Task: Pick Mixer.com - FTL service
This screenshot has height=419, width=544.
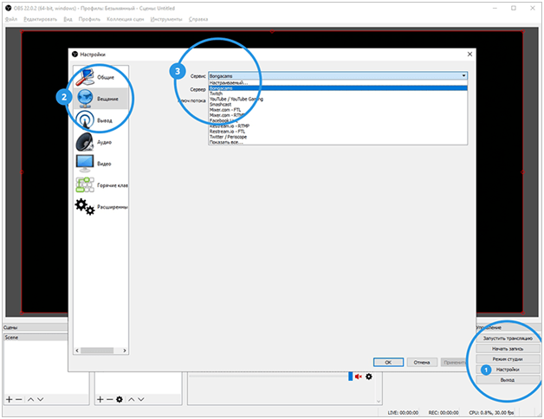Action: pos(338,110)
